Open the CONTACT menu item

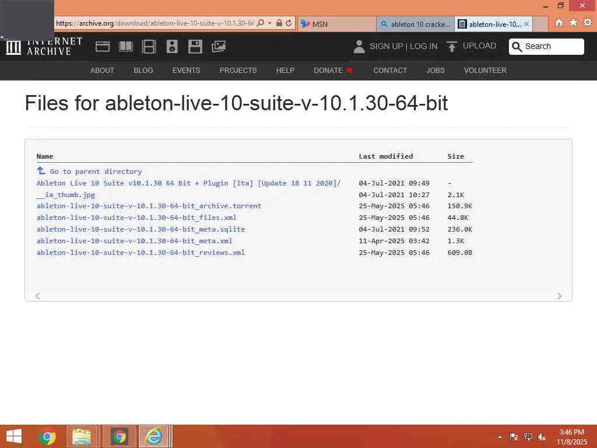[x=390, y=71]
